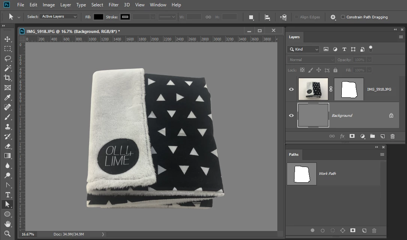
Task: Open the Filter menu
Action: pos(114,4)
